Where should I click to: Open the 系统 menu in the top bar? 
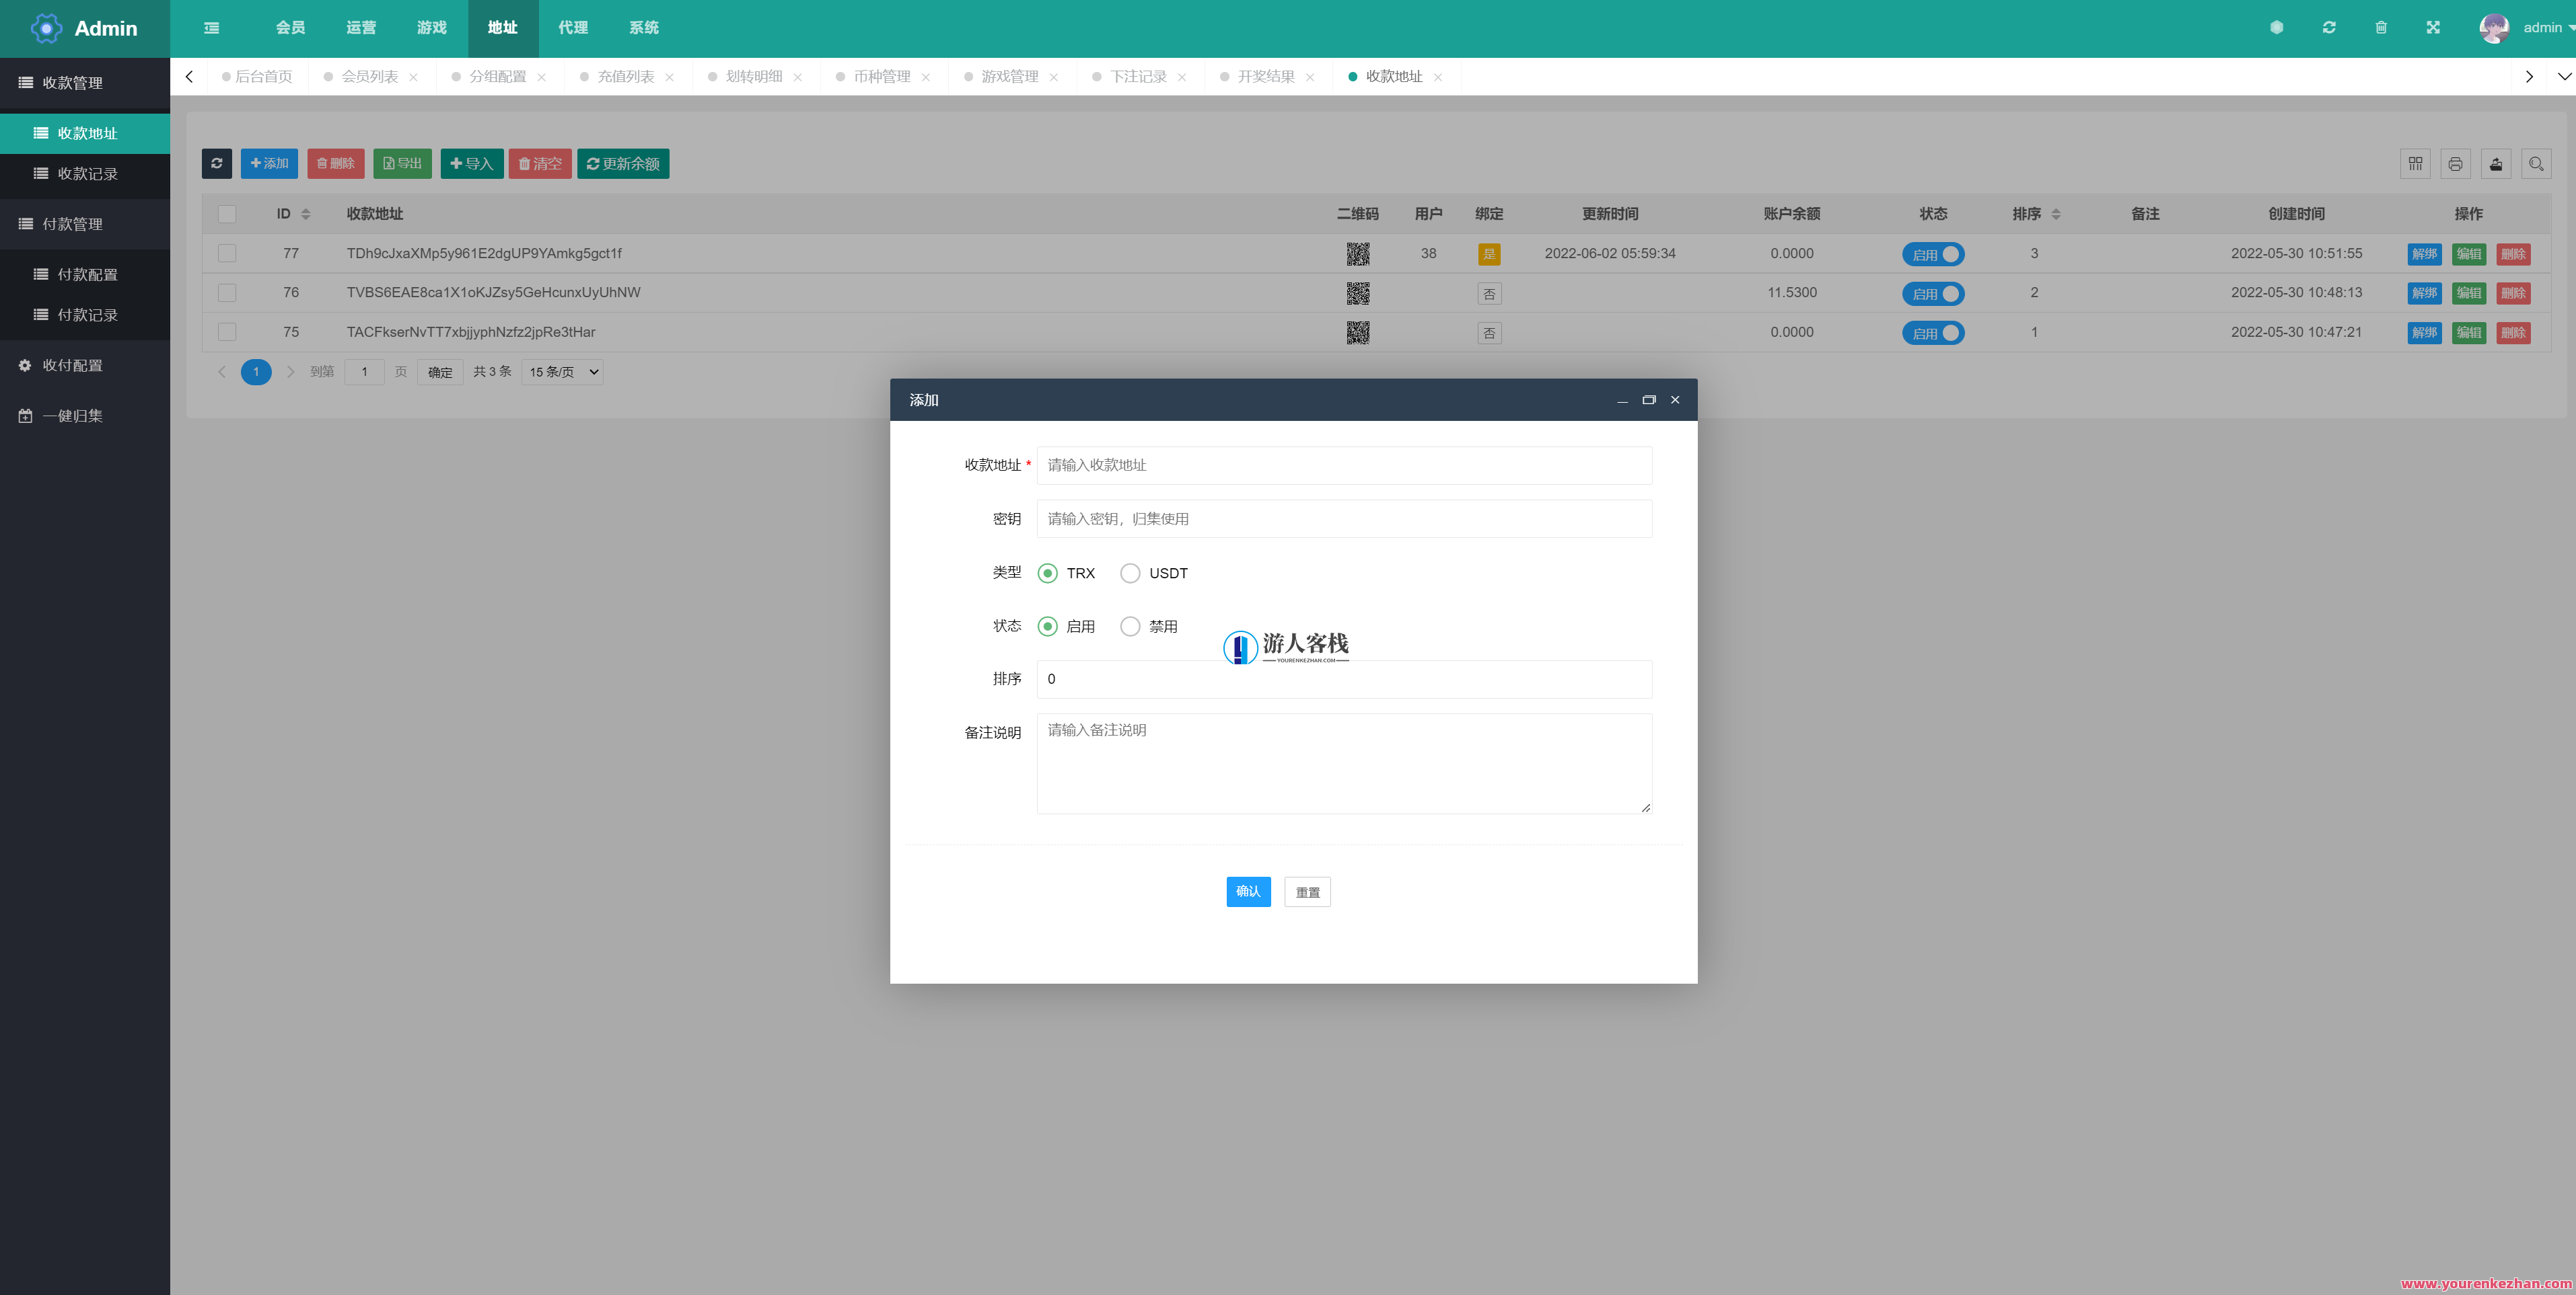point(643,28)
